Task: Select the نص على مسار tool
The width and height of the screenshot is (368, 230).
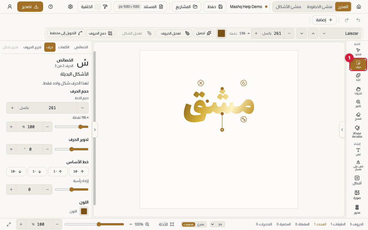Action: coord(358,165)
